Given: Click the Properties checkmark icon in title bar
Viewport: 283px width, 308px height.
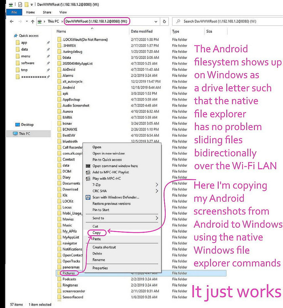Looking at the screenshot, I should (x=20, y=4).
